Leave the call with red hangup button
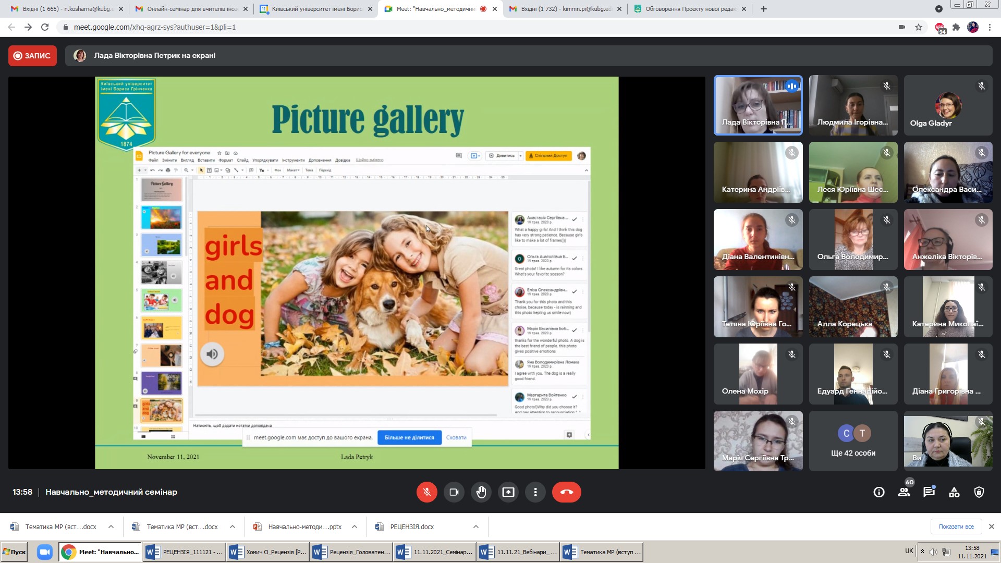 point(566,492)
